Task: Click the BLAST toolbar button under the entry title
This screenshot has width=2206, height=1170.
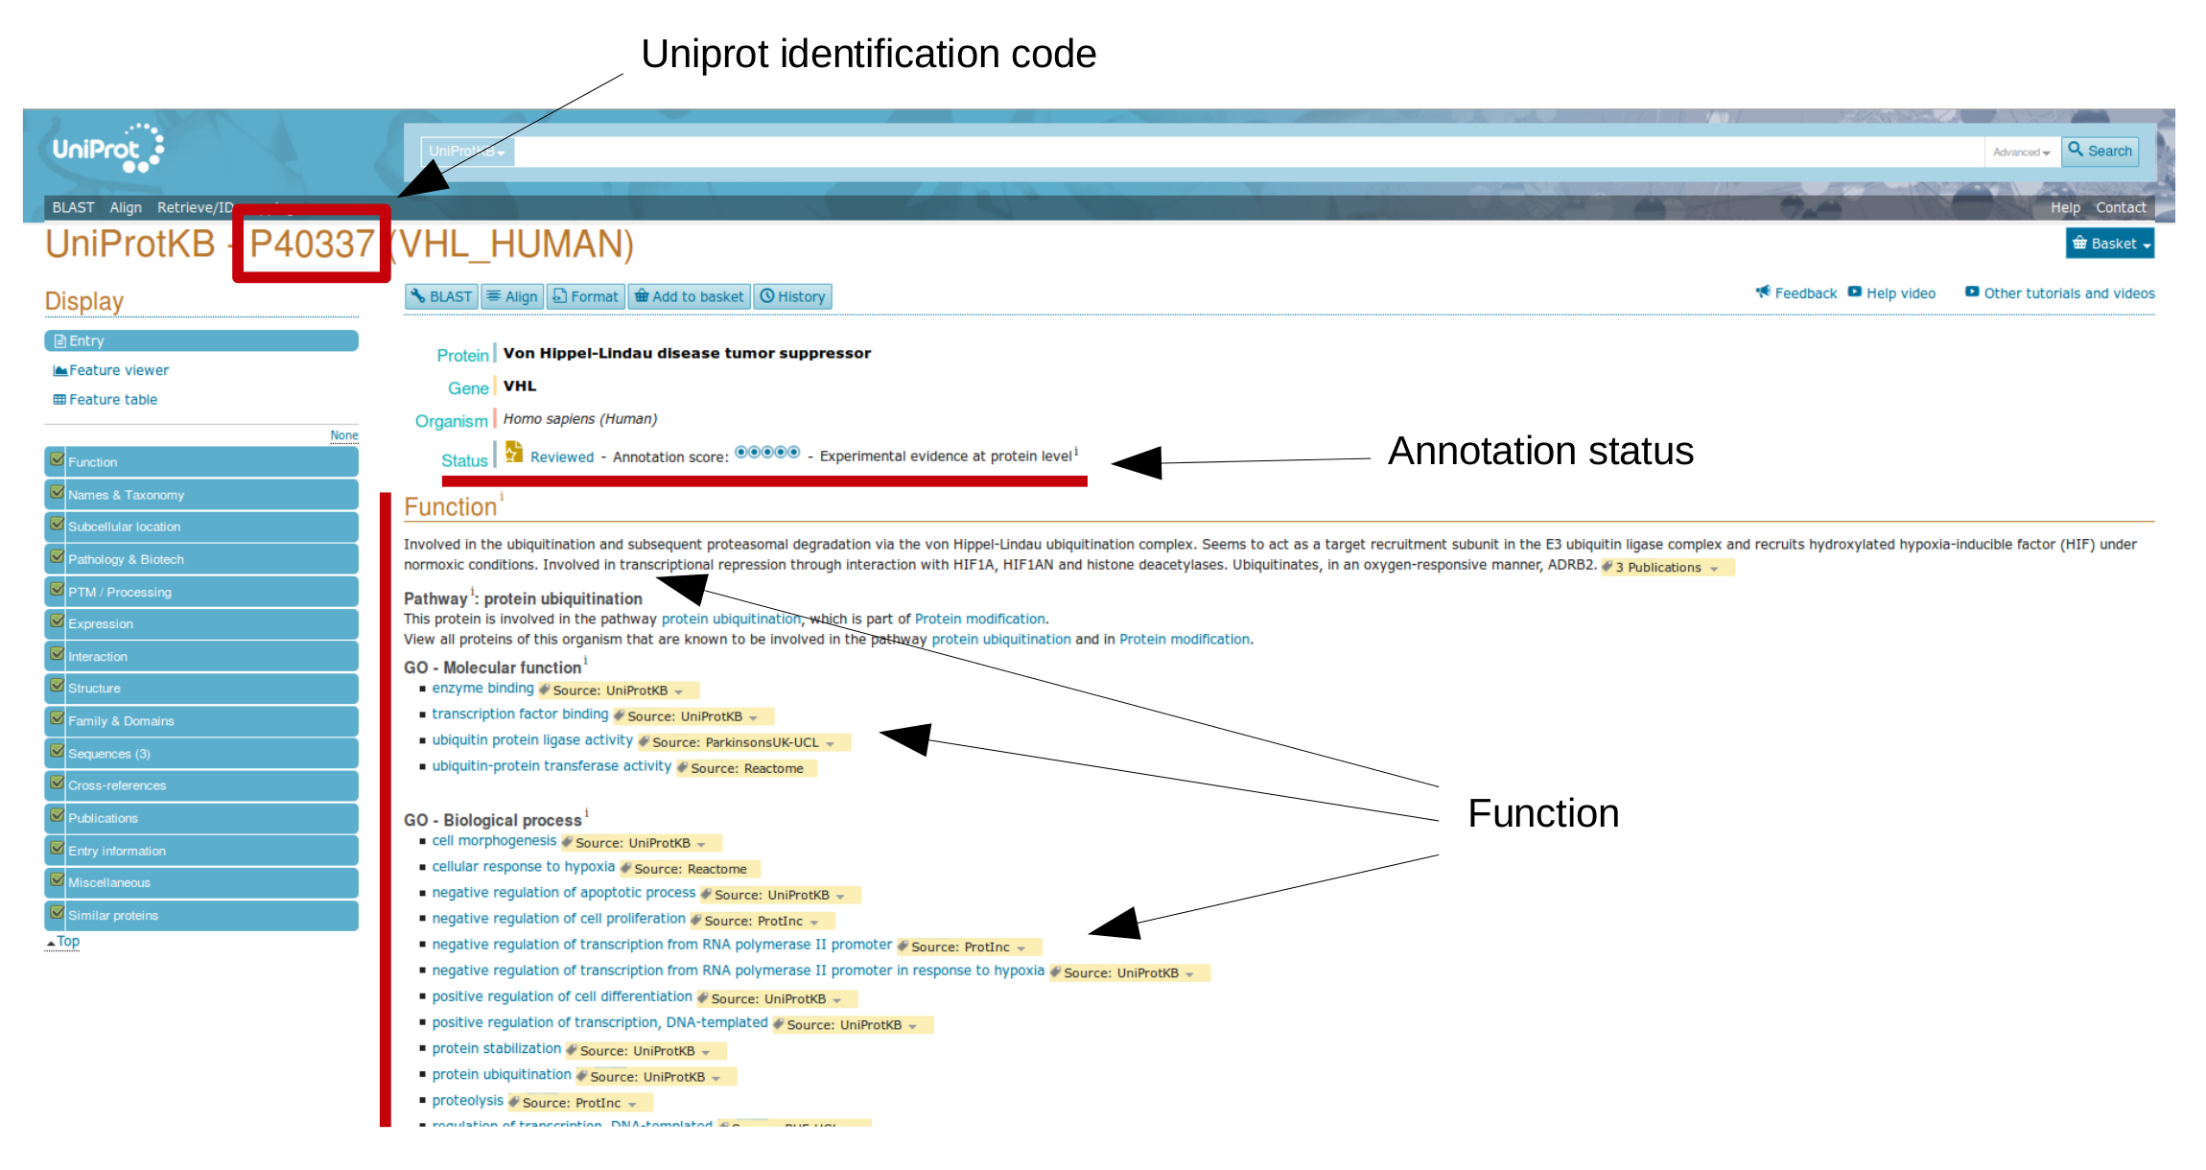Action: click(x=441, y=296)
